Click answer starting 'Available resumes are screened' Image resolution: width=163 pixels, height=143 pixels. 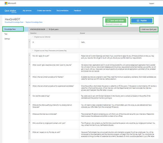tap(119, 78)
